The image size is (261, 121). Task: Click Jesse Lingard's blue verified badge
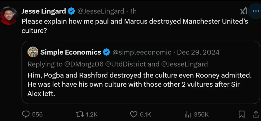coord(71,11)
